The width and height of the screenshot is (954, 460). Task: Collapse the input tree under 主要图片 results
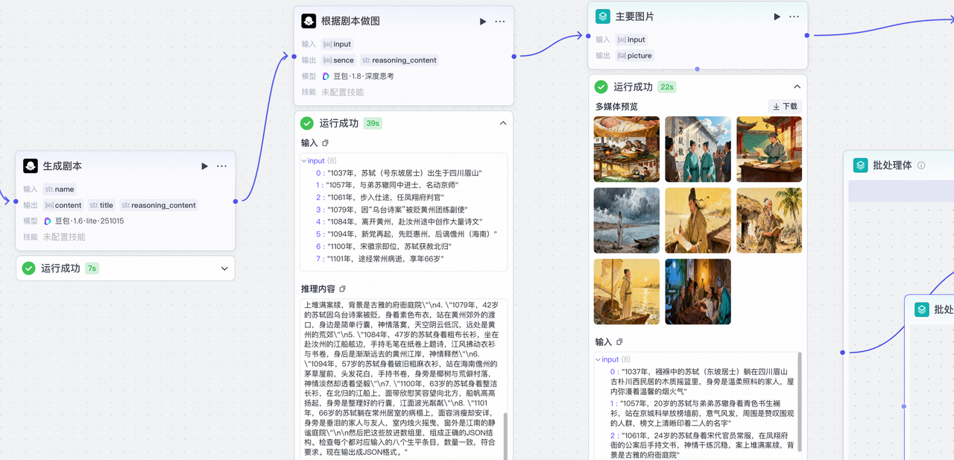[597, 359]
